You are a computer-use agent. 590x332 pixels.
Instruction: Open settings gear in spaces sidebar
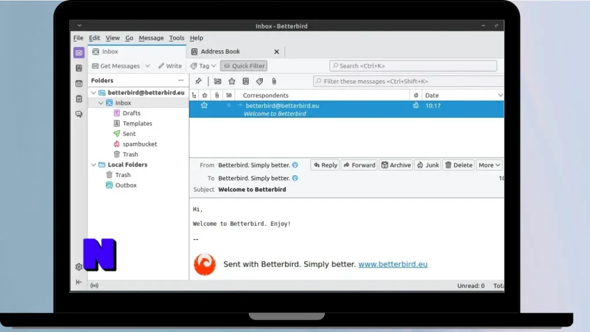78,267
